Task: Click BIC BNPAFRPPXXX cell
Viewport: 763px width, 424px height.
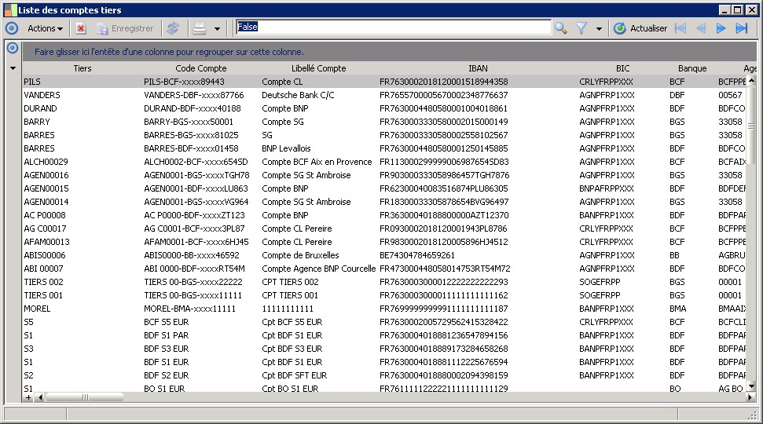Action: pos(607,188)
